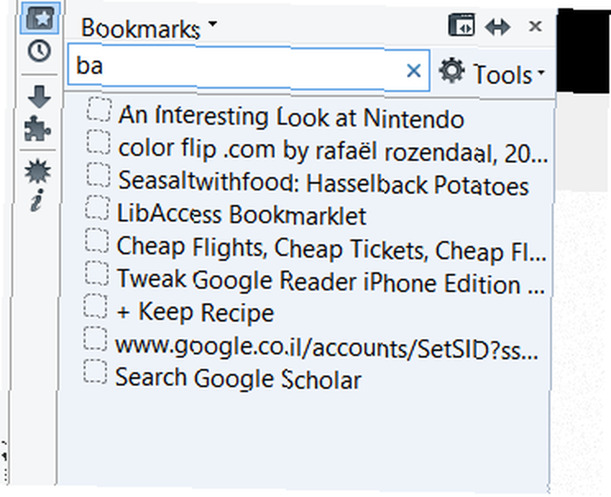Click the sidebar window toggle icon

461,25
